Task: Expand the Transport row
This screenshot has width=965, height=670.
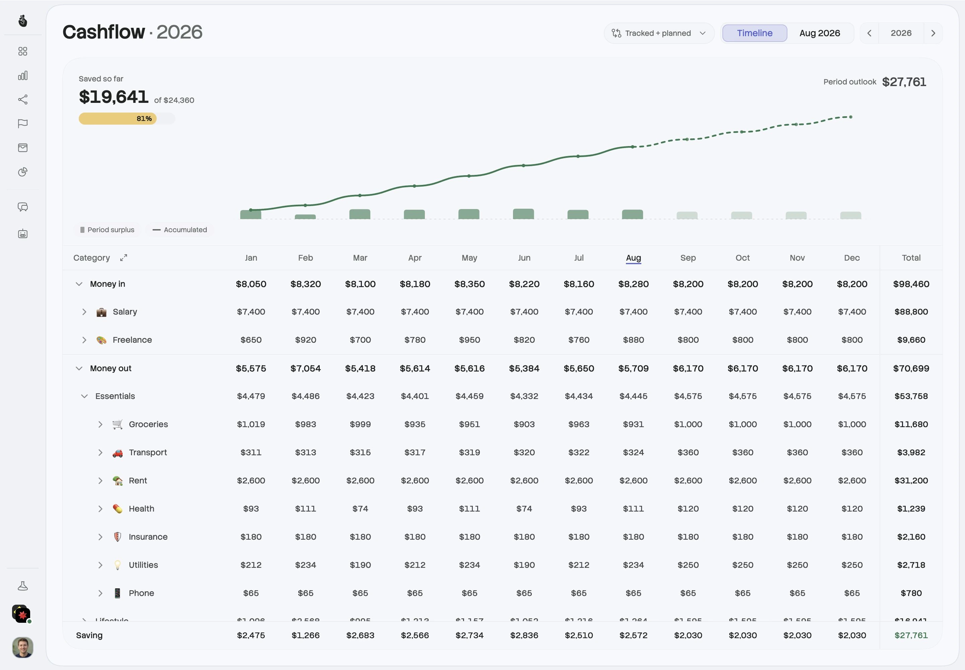Action: point(100,453)
